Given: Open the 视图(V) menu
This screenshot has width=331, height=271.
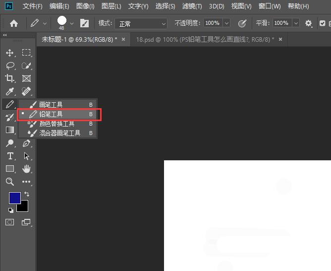Looking at the screenshot, I should coord(241,6).
